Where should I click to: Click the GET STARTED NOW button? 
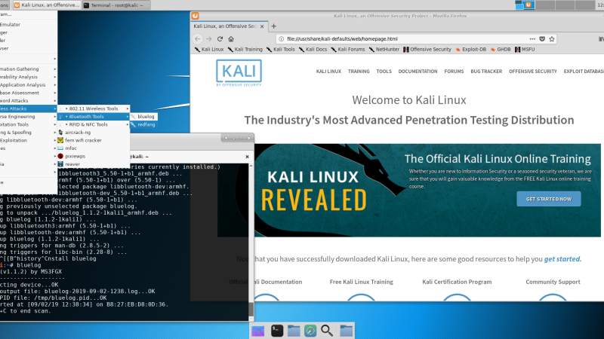click(548, 199)
